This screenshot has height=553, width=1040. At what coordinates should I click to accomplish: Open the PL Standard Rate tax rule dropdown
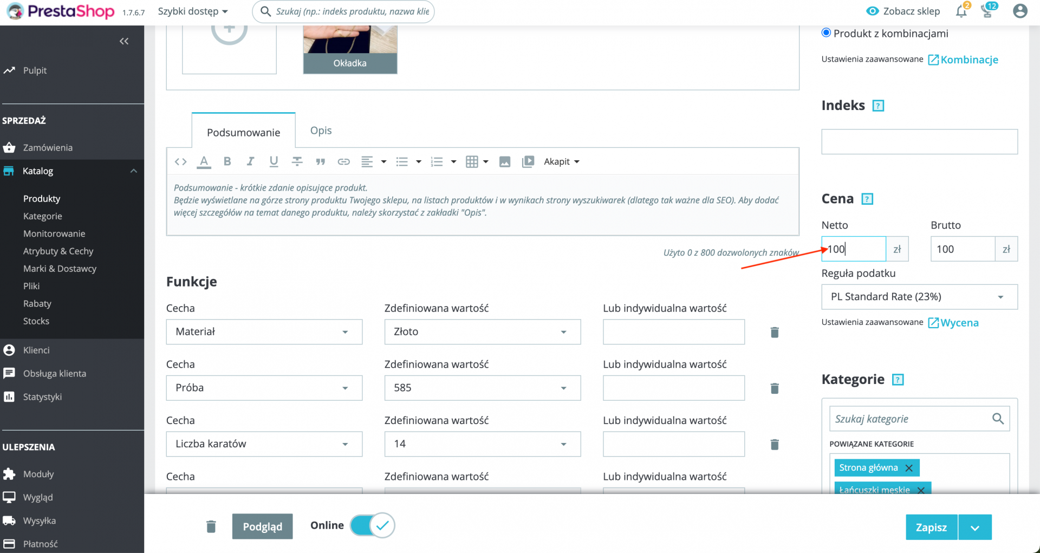(919, 297)
